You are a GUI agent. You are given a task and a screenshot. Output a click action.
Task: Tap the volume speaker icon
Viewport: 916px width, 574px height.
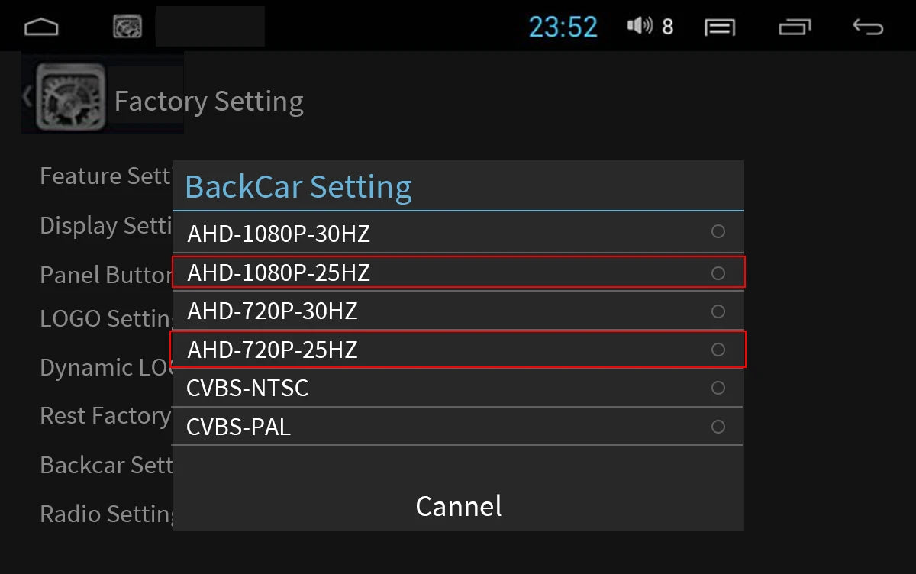[x=640, y=26]
